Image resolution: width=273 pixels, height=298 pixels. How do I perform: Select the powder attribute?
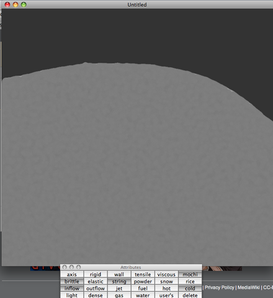143,281
